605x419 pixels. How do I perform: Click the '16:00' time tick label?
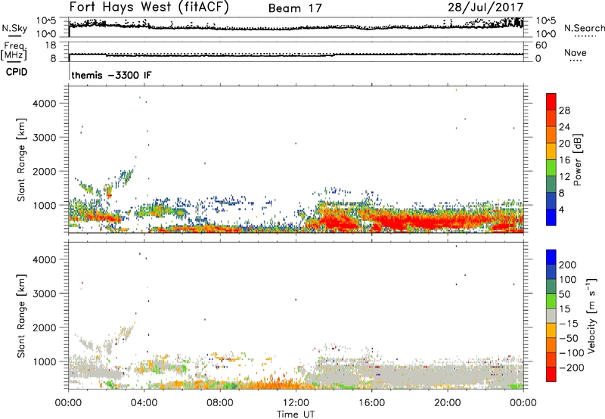(x=371, y=403)
